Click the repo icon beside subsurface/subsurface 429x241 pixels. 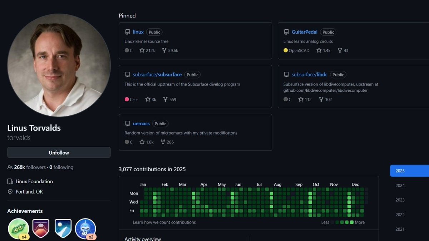[x=127, y=75]
